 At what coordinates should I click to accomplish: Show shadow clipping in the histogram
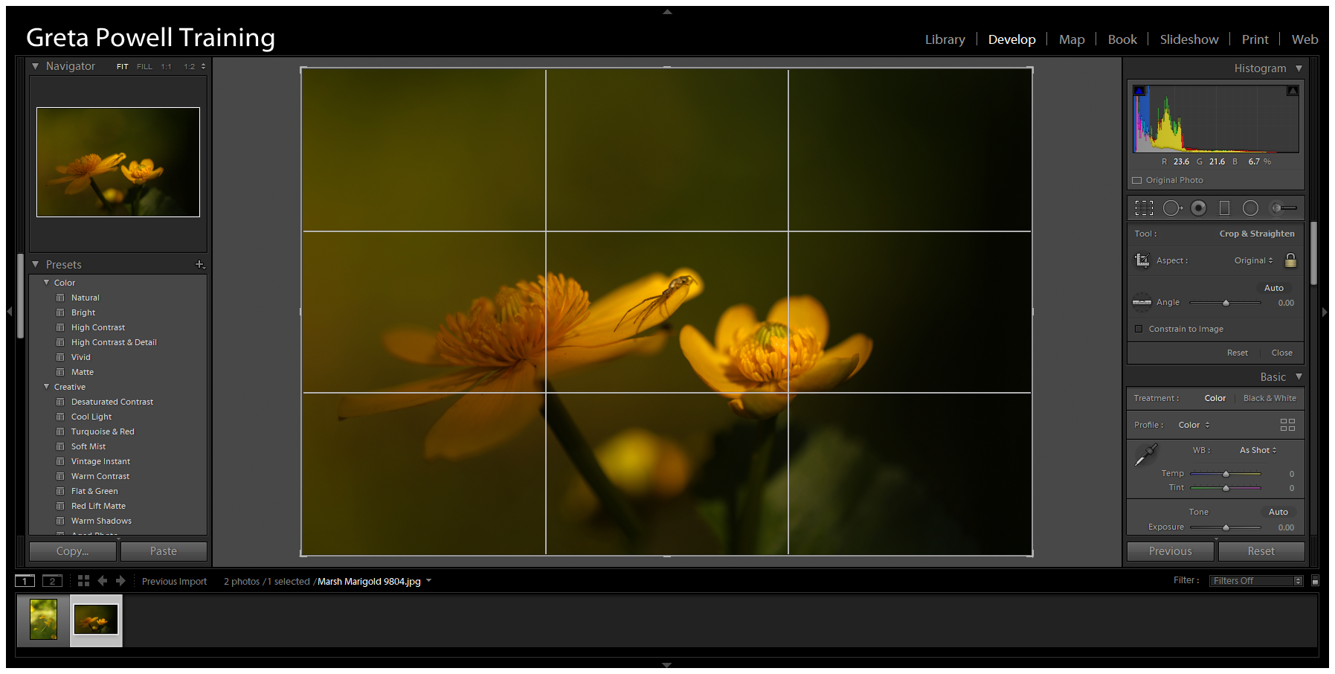pos(1138,89)
